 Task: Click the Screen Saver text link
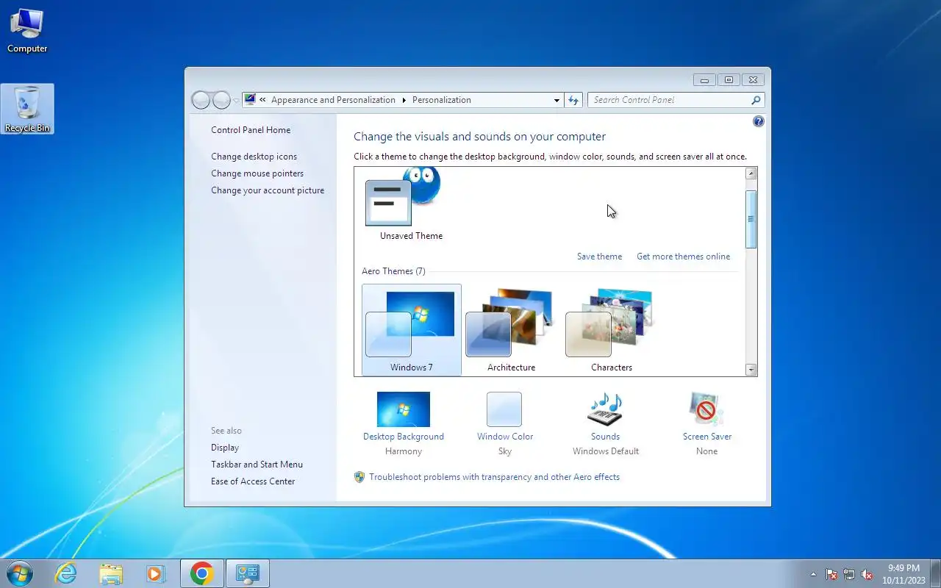click(x=707, y=437)
